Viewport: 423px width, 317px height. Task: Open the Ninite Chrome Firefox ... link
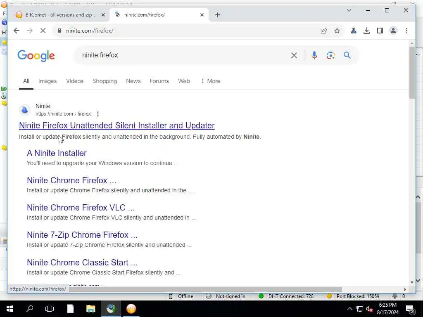point(71,180)
